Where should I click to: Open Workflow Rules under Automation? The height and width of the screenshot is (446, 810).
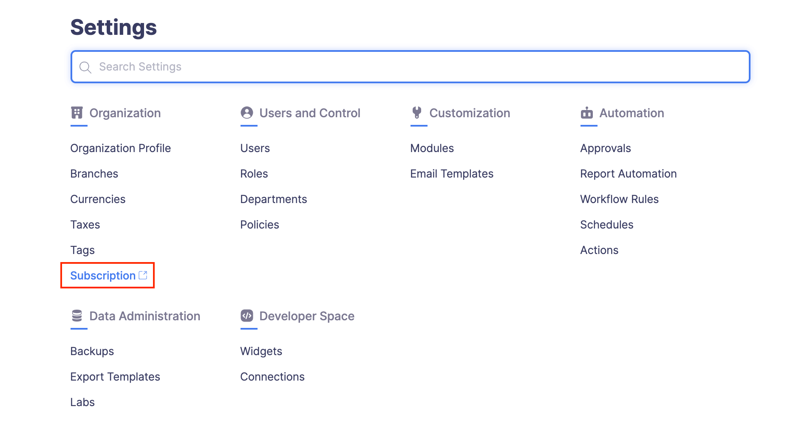619,199
